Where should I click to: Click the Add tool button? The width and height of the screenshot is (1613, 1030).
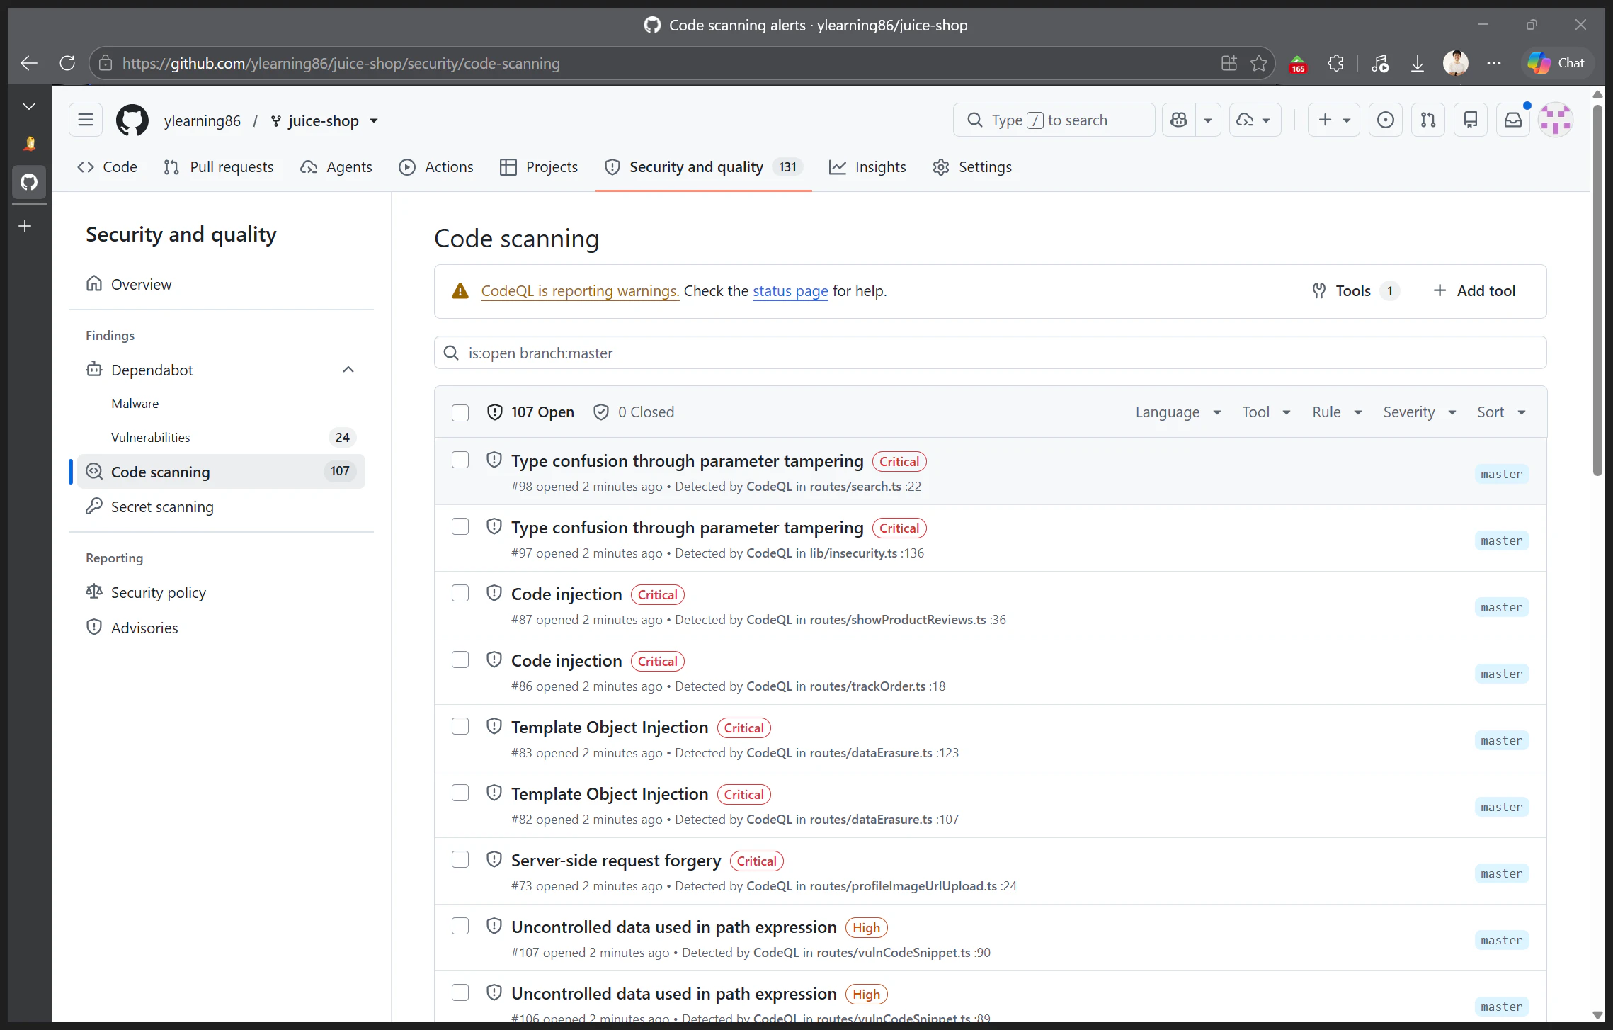click(x=1474, y=290)
